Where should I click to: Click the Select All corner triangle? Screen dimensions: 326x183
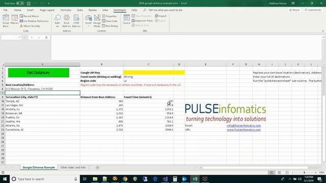[3, 65]
